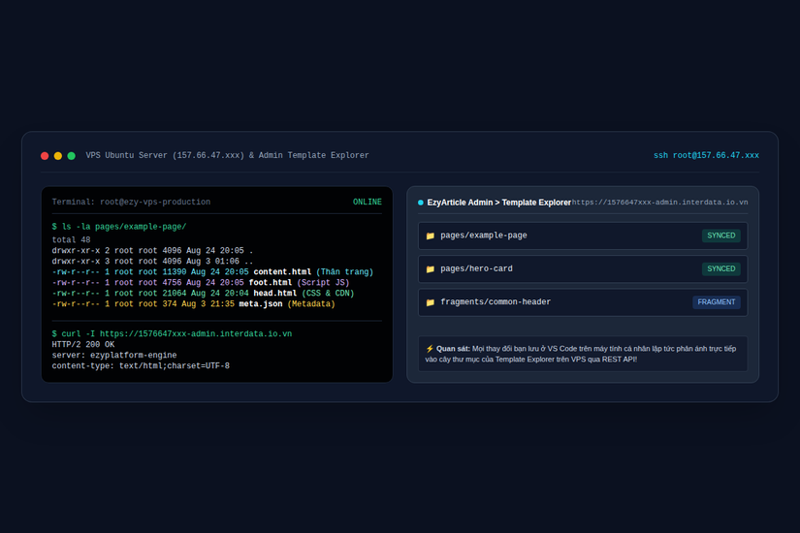Click the content.html file name
The width and height of the screenshot is (800, 533).
282,272
